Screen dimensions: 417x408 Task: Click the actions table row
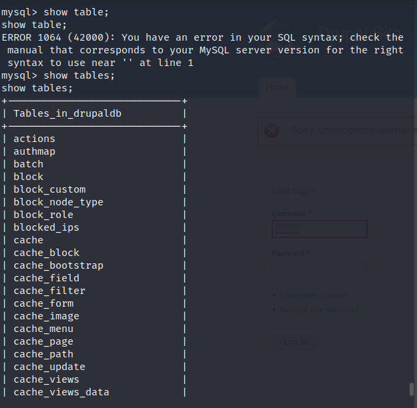pyautogui.click(x=34, y=139)
